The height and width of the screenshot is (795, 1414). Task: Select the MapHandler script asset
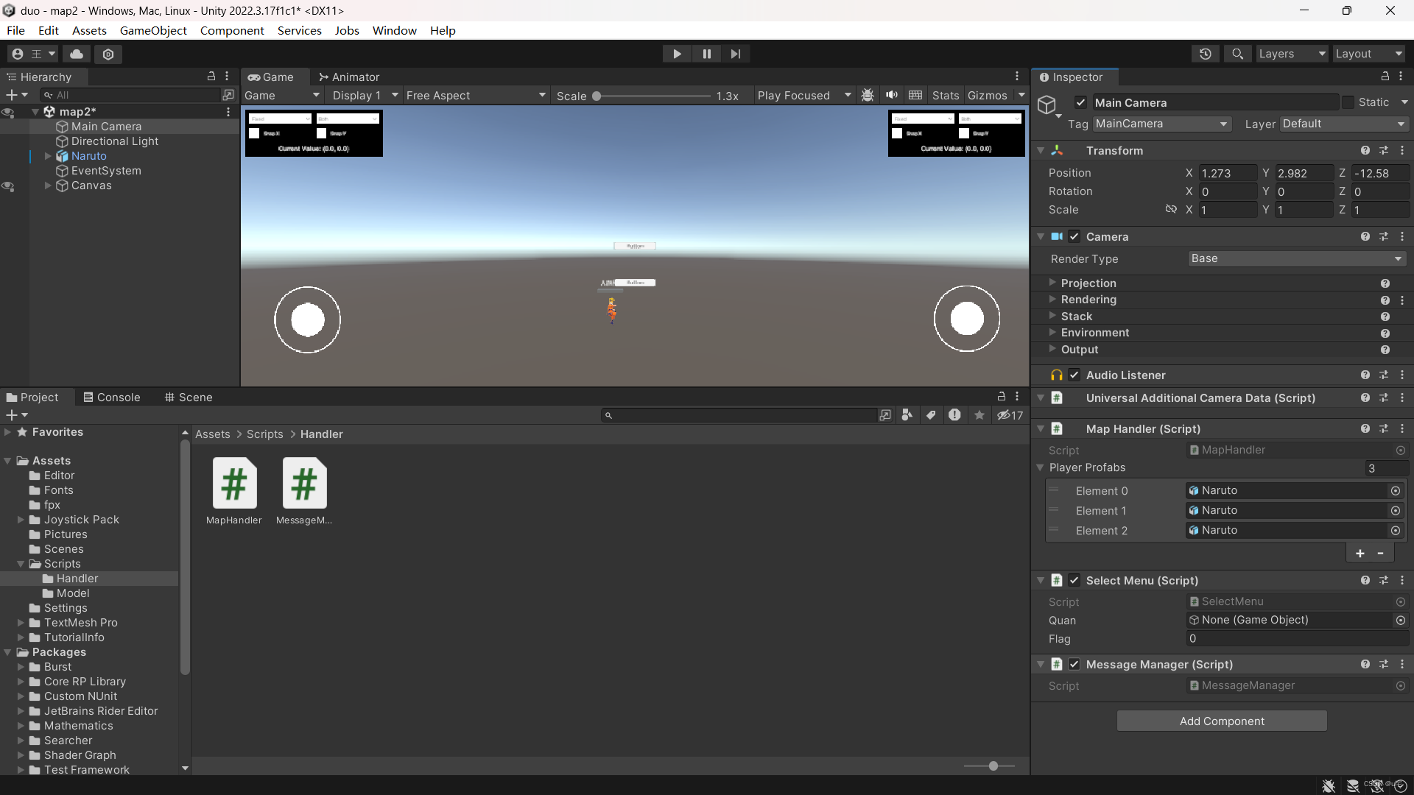pyautogui.click(x=234, y=491)
